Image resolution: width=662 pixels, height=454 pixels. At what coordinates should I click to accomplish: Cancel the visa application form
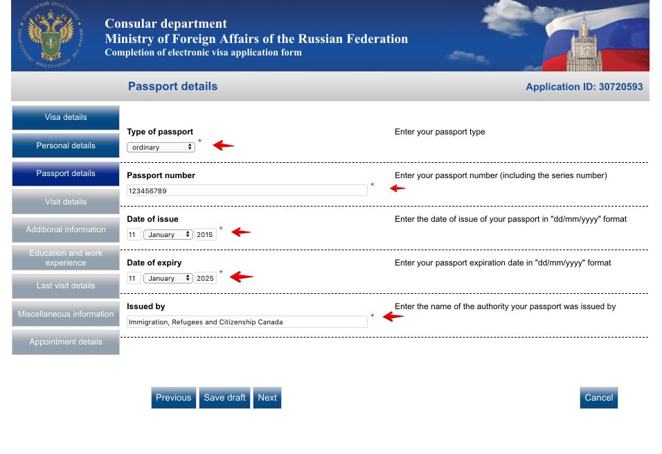click(x=598, y=398)
